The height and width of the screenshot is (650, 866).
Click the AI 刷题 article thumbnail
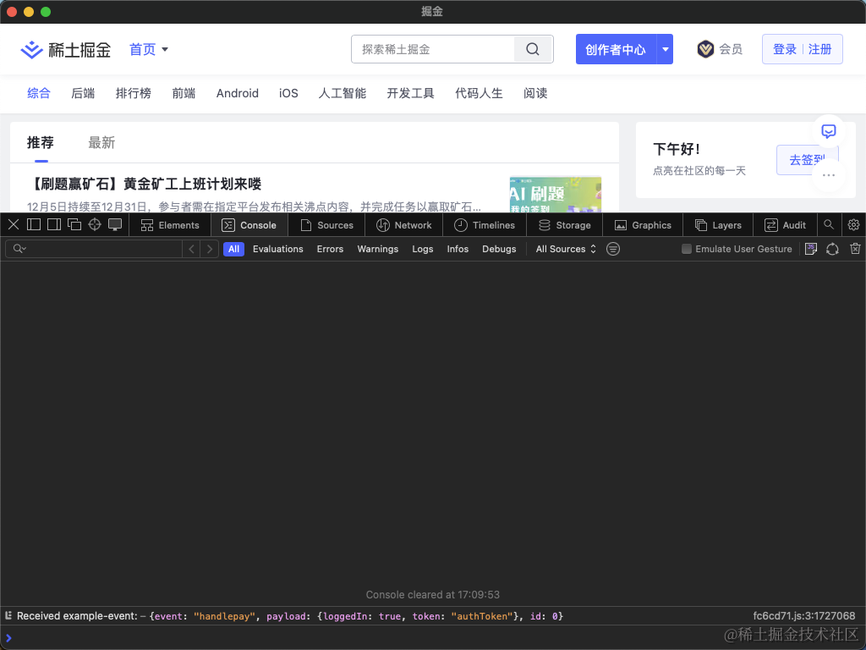(x=555, y=195)
